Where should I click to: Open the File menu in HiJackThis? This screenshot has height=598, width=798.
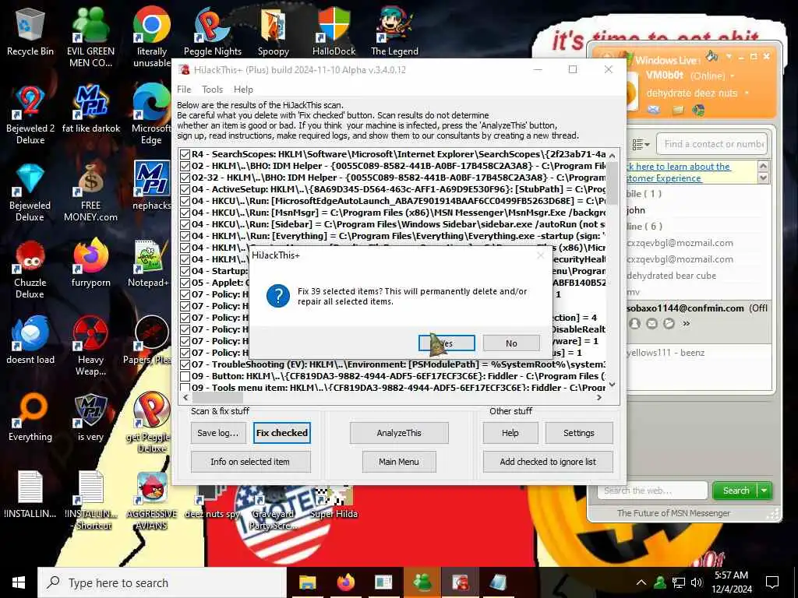[x=184, y=90]
